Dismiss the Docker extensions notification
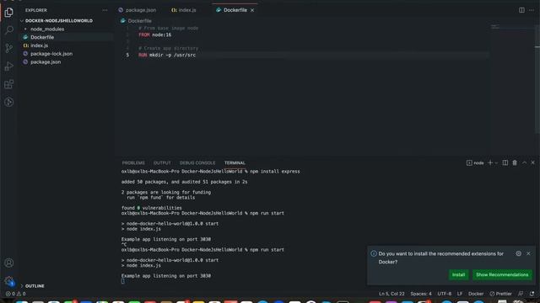This screenshot has width=540, height=303. 528,253
